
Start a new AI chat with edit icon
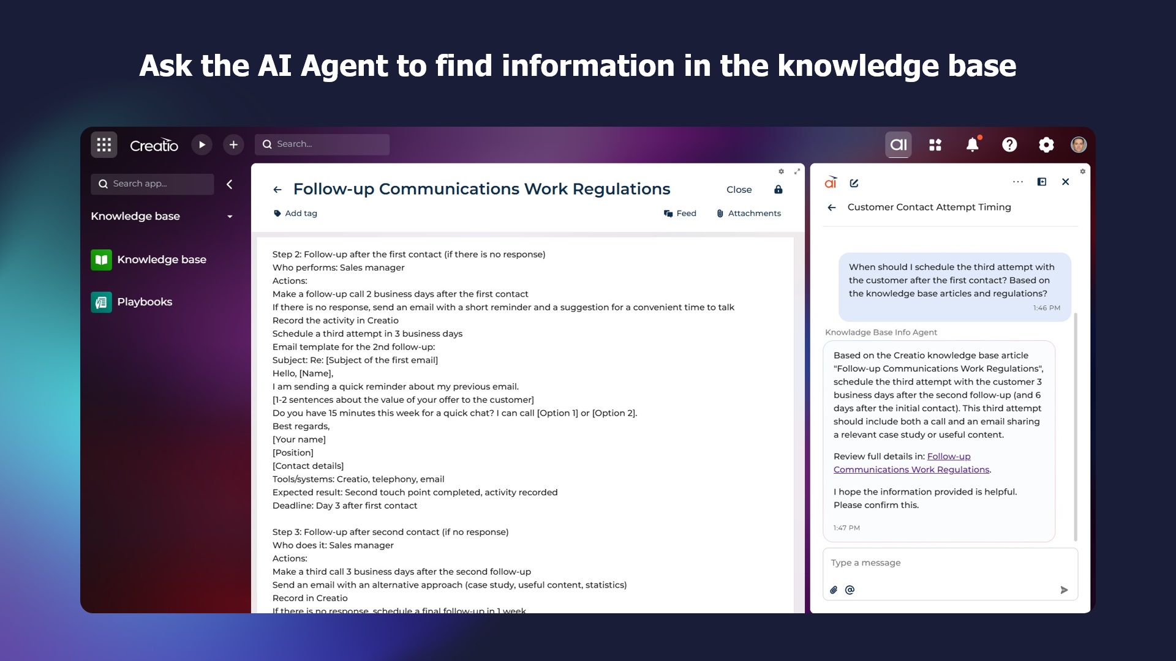click(854, 183)
